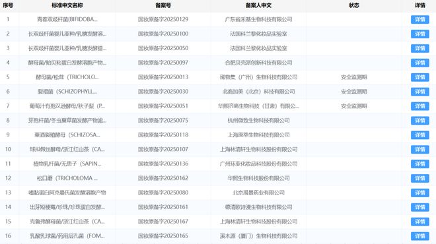Open 详情 for record 国妆原备字20250107
Screen dimensions: 436x244
419,149
